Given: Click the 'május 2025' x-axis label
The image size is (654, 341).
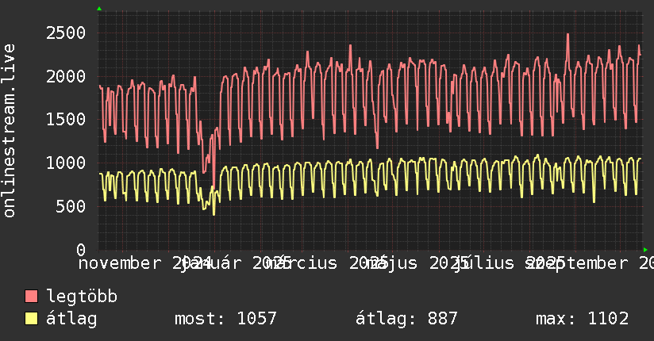Looking at the screenshot, I should 417,263.
